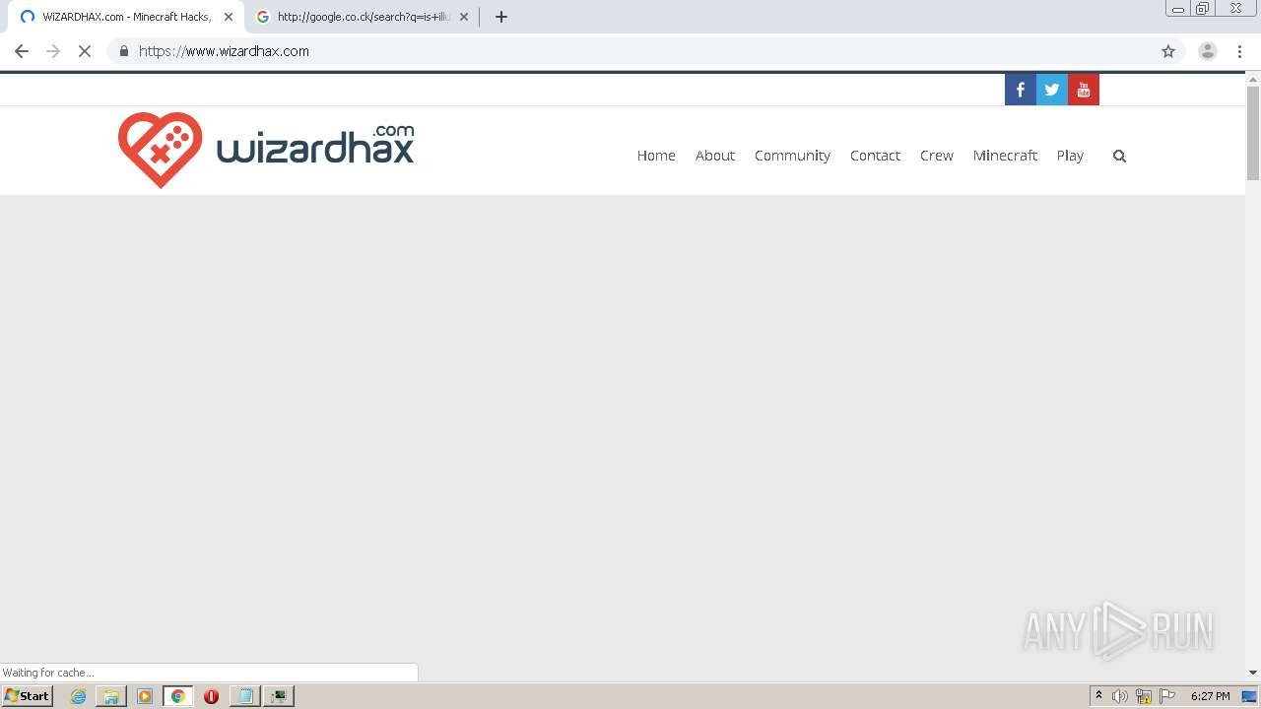Viewport: 1261px width, 709px height.
Task: Show hidden system tray icons
Action: [1099, 696]
